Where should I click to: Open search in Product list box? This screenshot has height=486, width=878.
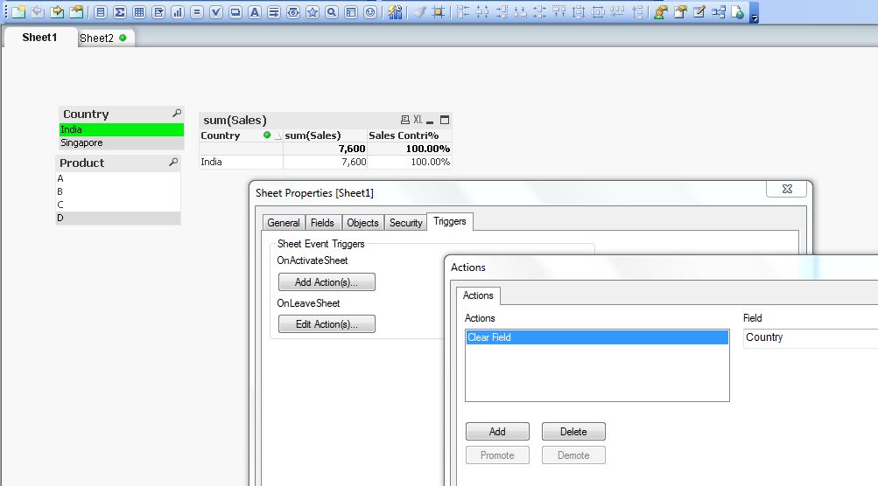tap(173, 163)
